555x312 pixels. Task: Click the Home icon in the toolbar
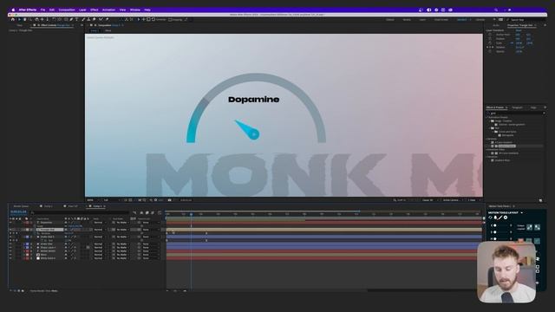pos(13,19)
